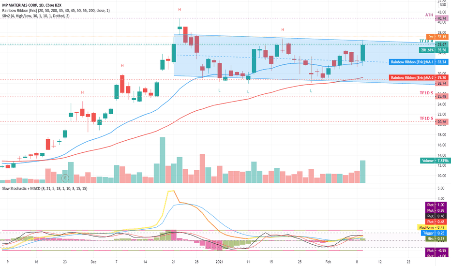Click the '22' date on time axis
Viewport: 451px width, 266px height.
pos(408,262)
